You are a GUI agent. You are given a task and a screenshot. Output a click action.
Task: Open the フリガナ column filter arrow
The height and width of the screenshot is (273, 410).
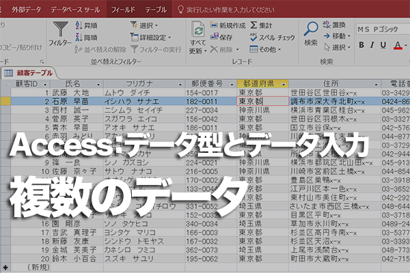point(180,85)
